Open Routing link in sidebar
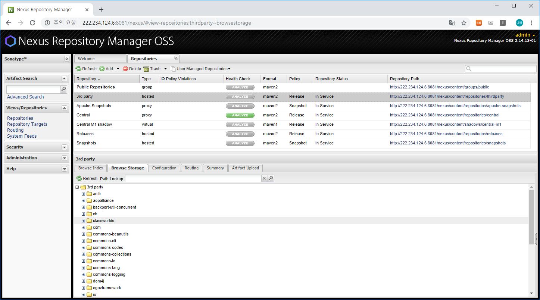This screenshot has width=540, height=300. (15, 130)
